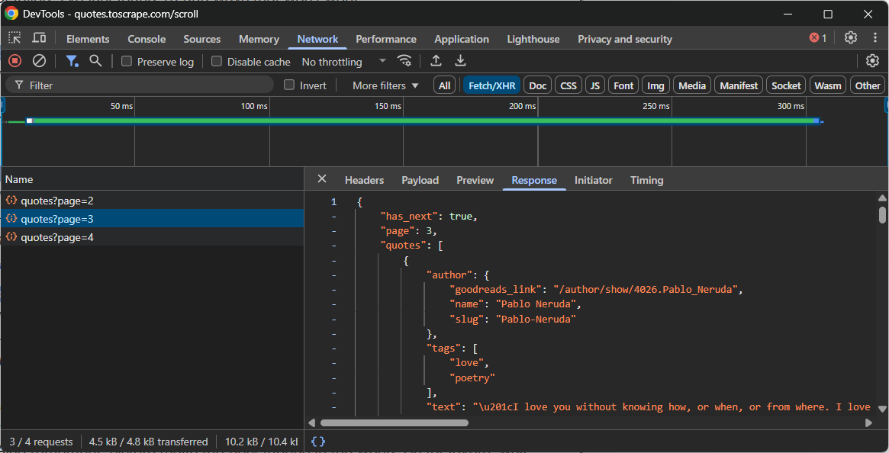Open Network panel settings gear
The height and width of the screenshot is (453, 889).
point(872,61)
